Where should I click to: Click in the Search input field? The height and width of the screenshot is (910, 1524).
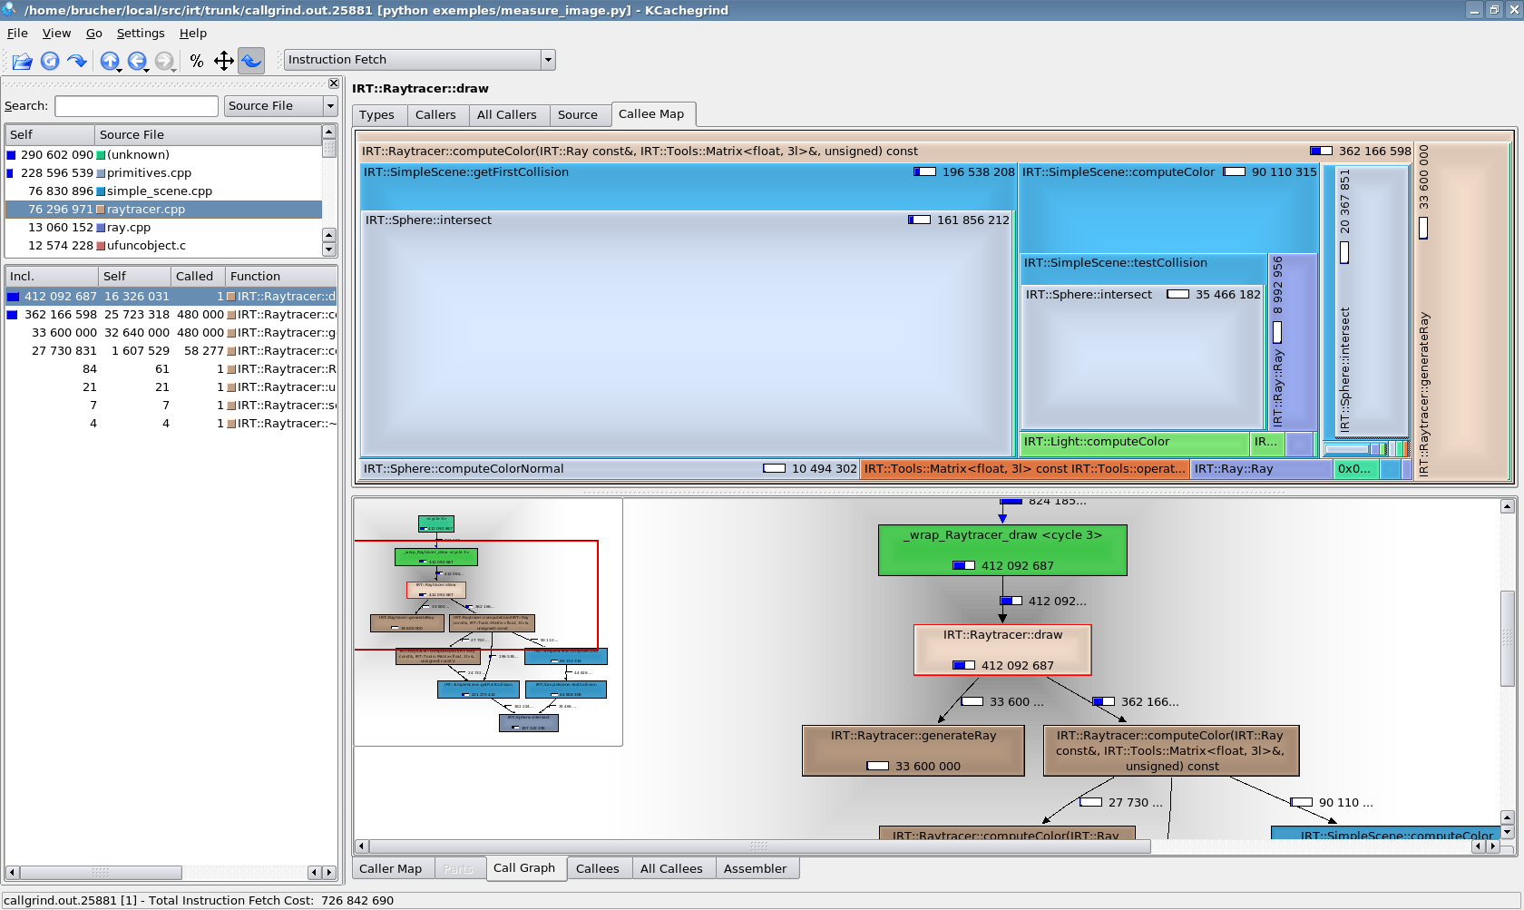(136, 106)
